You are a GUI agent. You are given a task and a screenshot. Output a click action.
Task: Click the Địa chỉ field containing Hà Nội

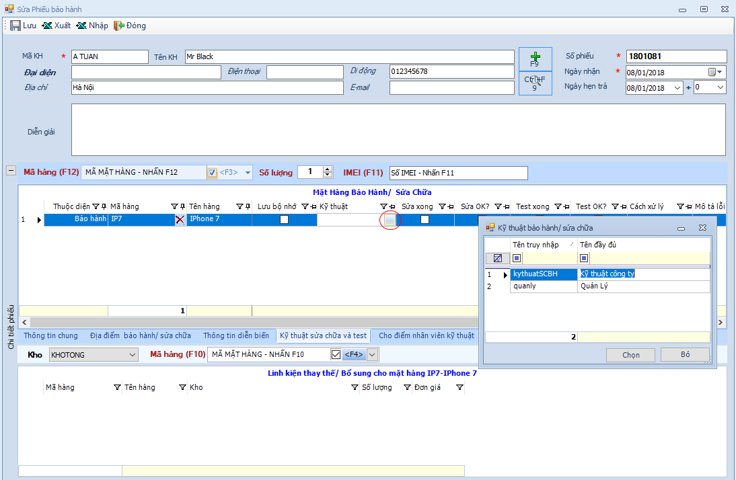(207, 88)
